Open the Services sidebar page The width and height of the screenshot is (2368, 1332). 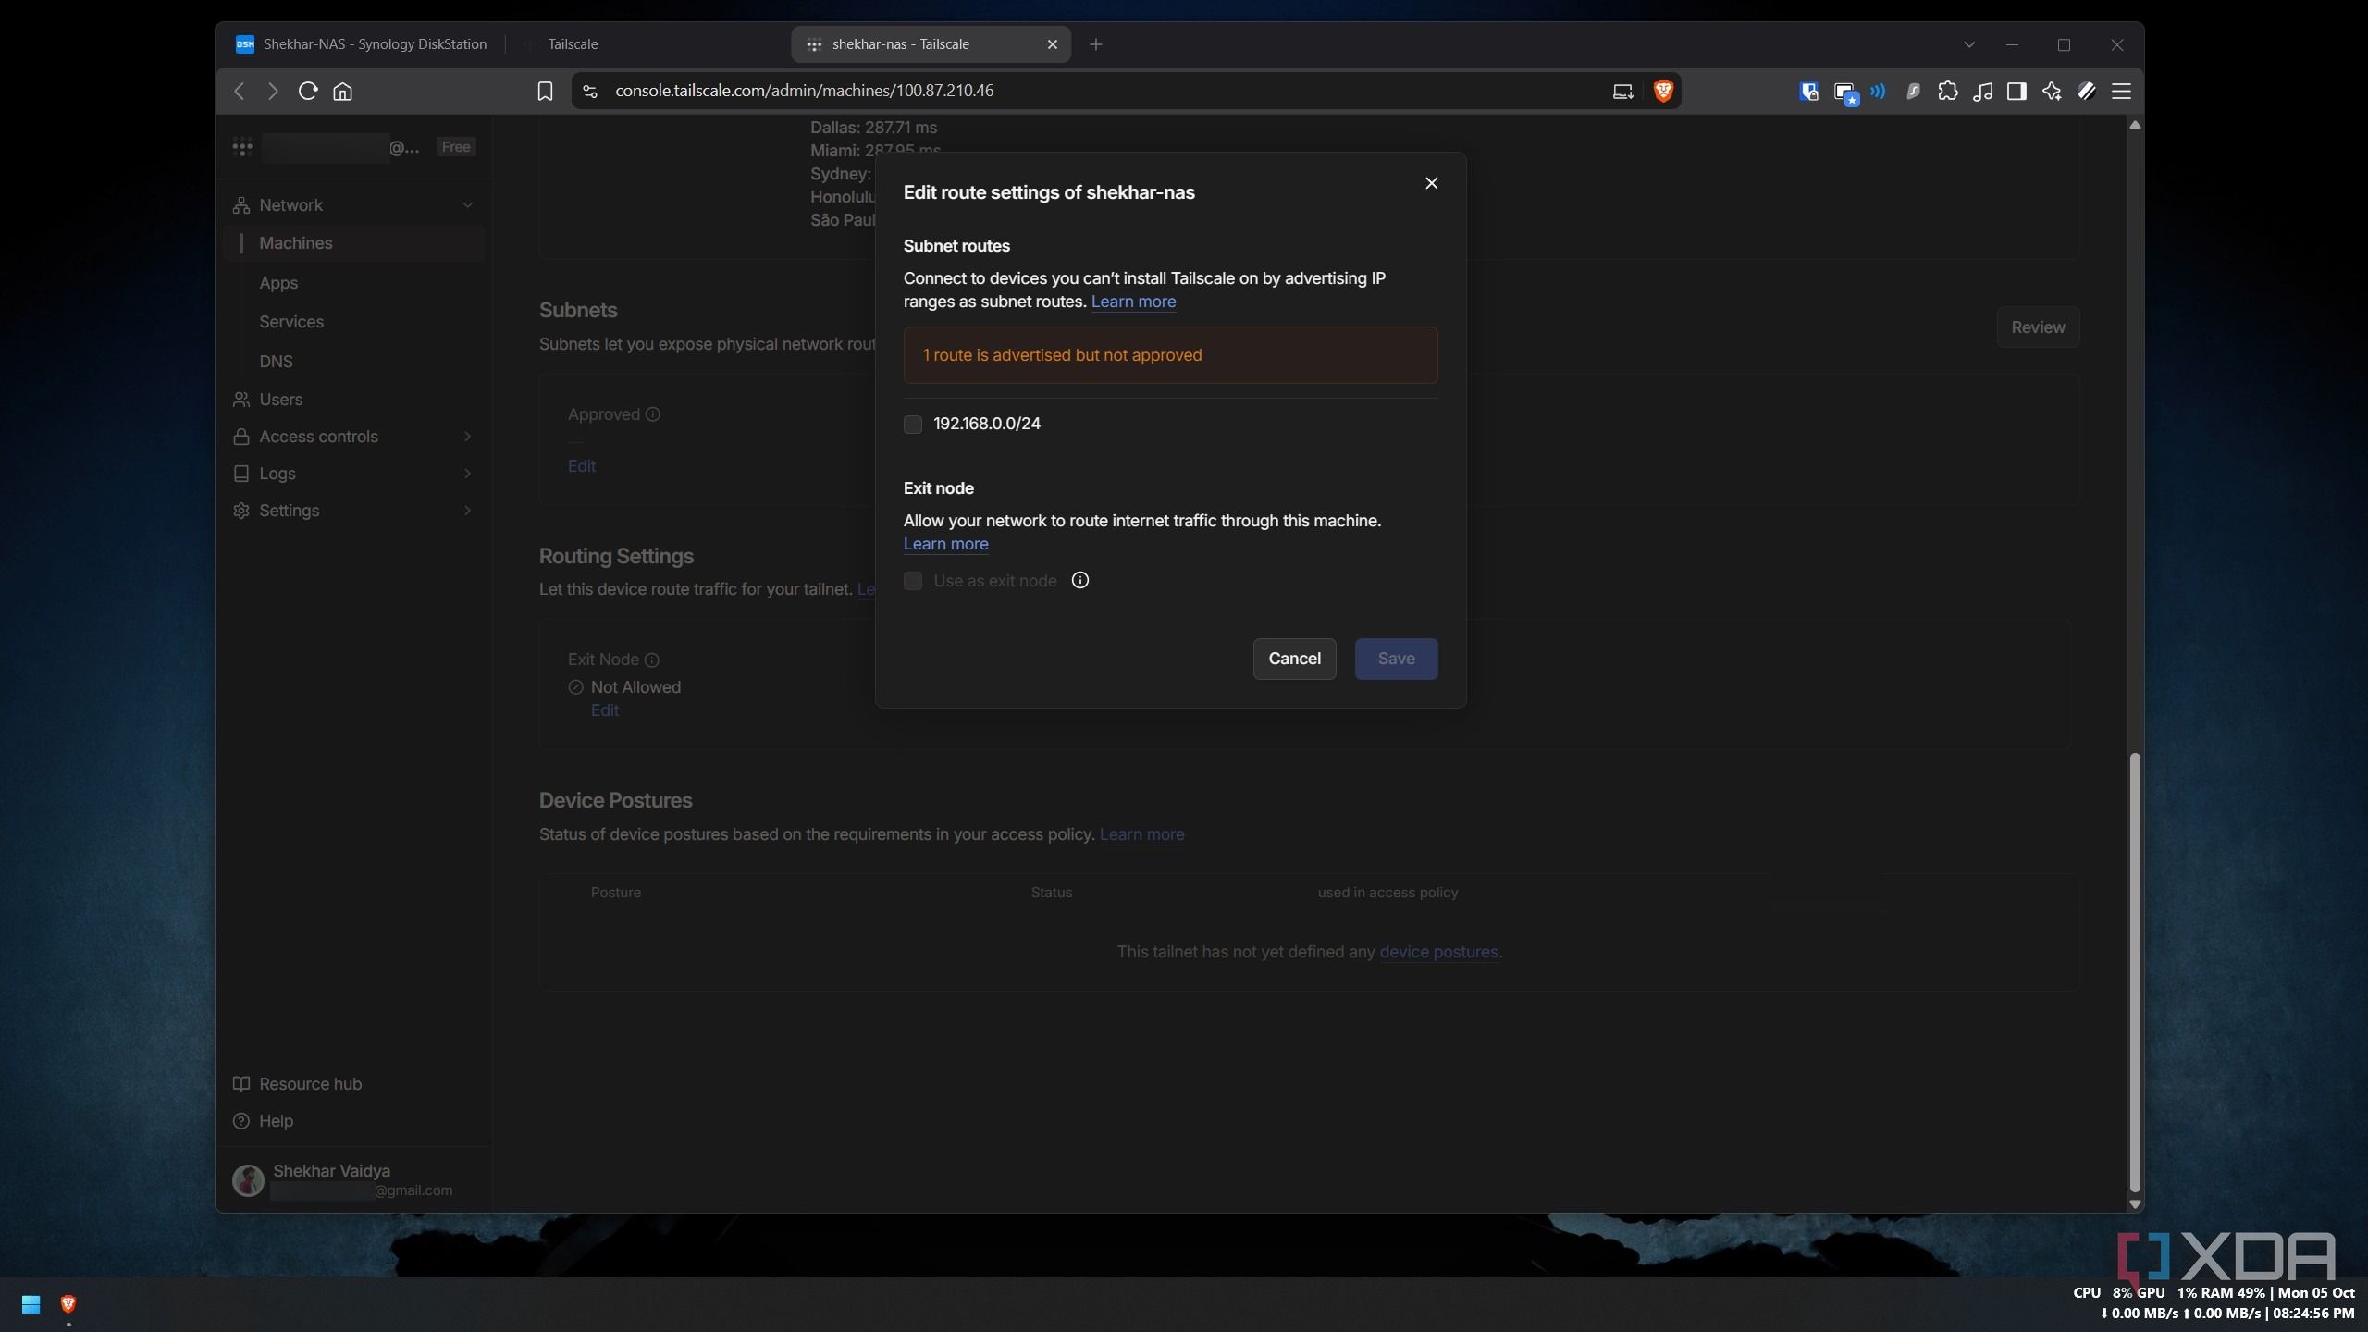click(x=291, y=322)
